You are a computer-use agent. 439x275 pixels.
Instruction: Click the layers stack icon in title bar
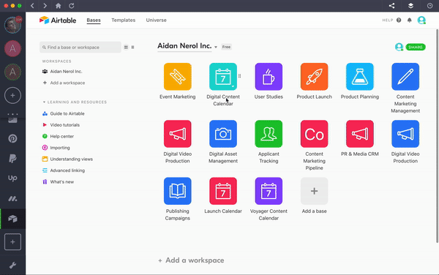pos(410,6)
